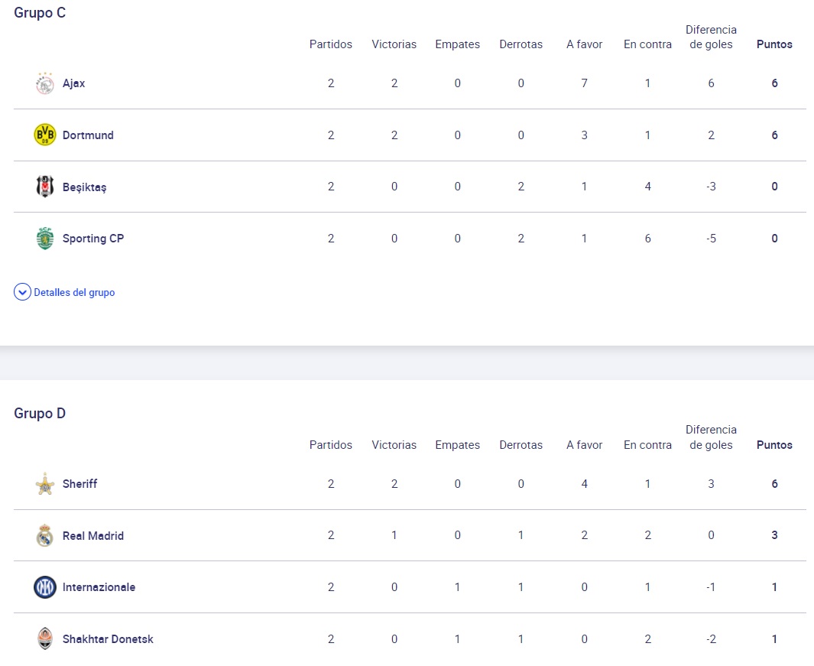
Task: Click Puntos column header in Grupo C
Action: [x=774, y=44]
